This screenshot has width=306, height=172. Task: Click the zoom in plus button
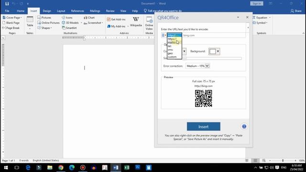coord(295,161)
